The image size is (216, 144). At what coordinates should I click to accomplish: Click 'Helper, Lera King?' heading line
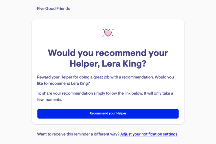click(x=108, y=64)
